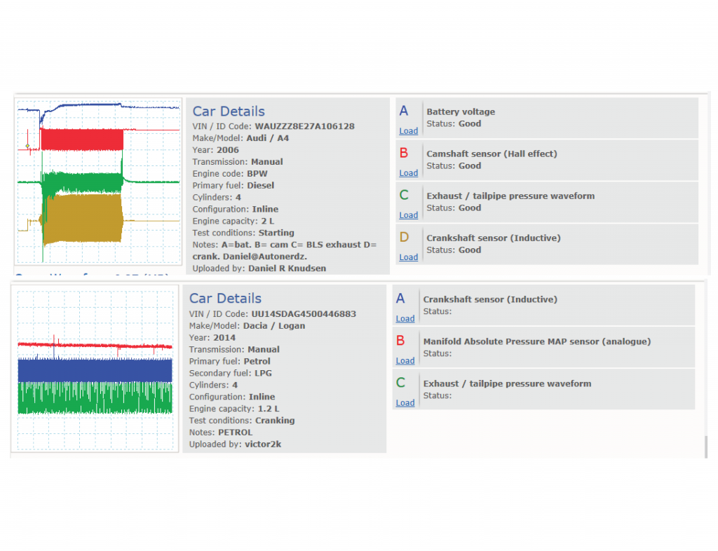Load channel B Camshaft sensor waveform
This screenshot has height=551, width=718.
(409, 173)
